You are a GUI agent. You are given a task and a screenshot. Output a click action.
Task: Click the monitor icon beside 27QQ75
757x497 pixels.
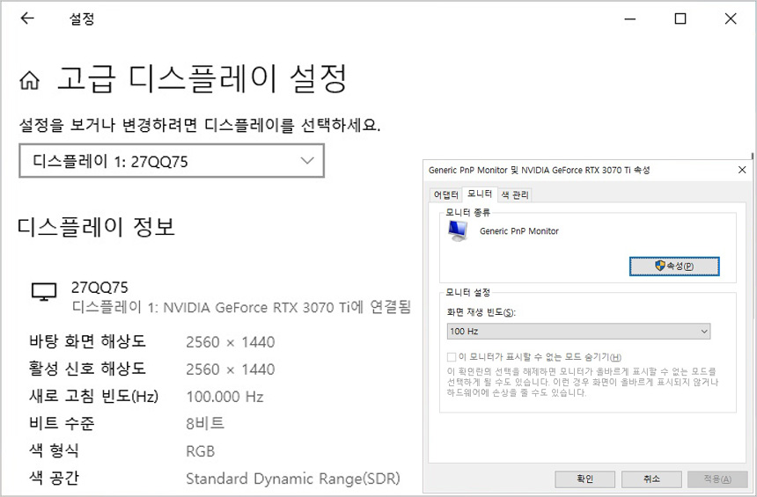click(43, 293)
